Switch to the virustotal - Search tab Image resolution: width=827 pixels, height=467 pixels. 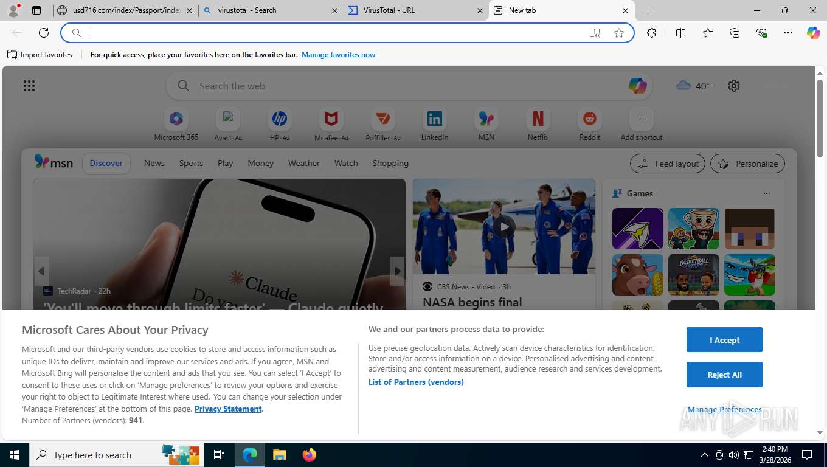(271, 10)
